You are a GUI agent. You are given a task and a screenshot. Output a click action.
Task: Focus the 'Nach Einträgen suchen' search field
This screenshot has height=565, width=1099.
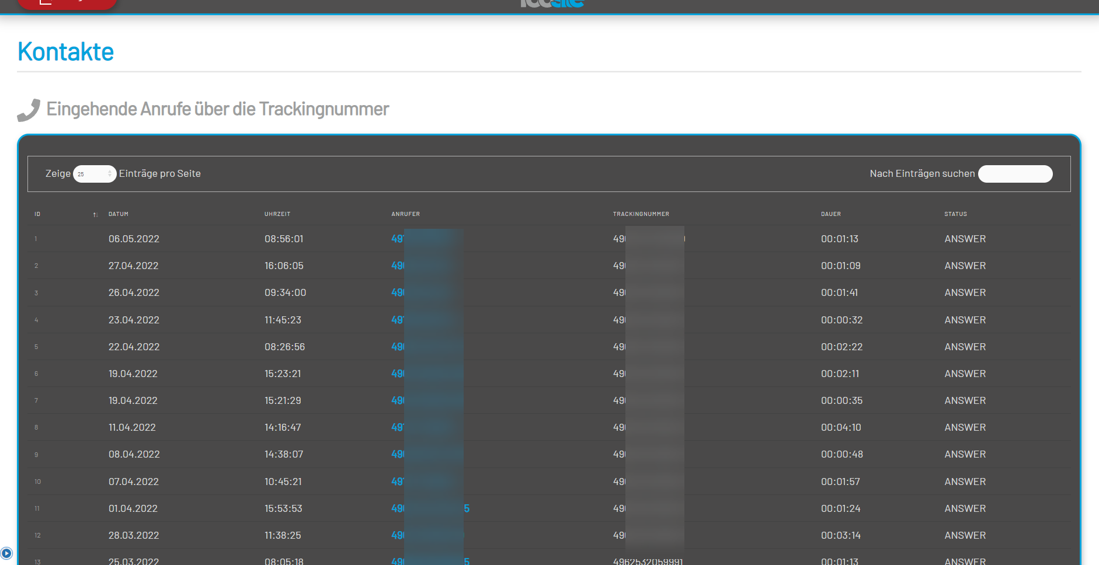1015,174
